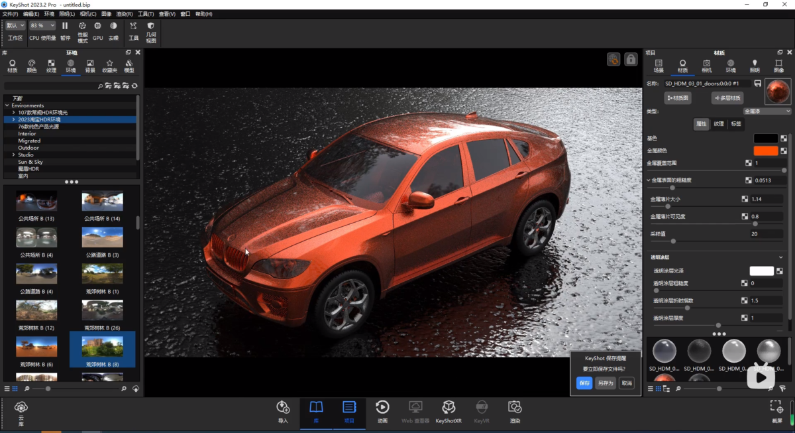Open library 收藏夹 favorites tab
795x433 pixels.
click(x=109, y=66)
